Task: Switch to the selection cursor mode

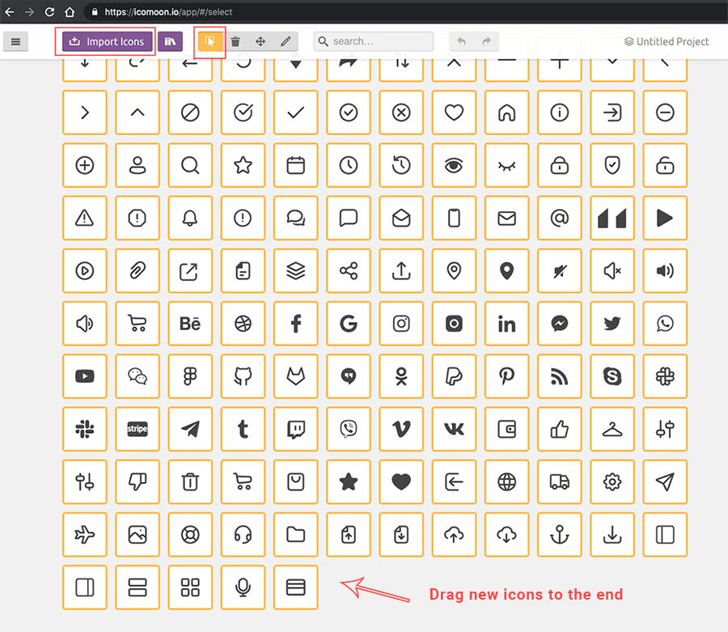Action: click(210, 41)
